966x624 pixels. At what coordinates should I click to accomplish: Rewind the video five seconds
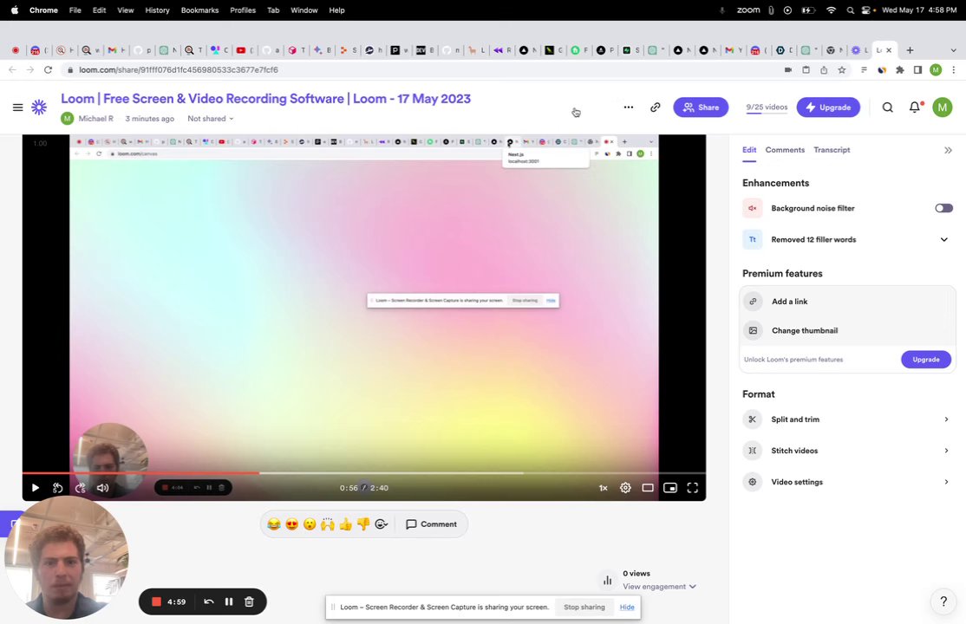[57, 488]
